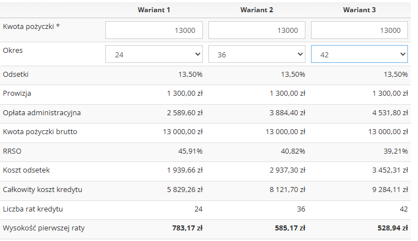
Task: Select the 45,91% RRSO value
Action: 191,151
